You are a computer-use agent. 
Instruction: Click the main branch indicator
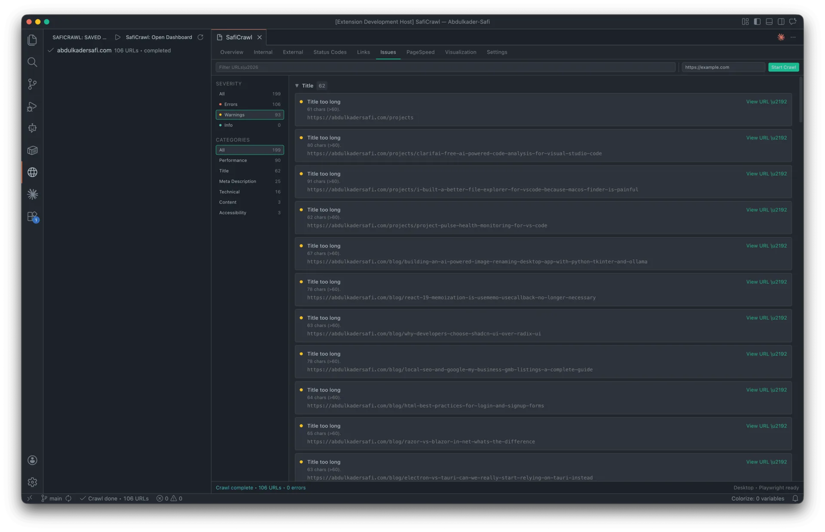pyautogui.click(x=52, y=498)
